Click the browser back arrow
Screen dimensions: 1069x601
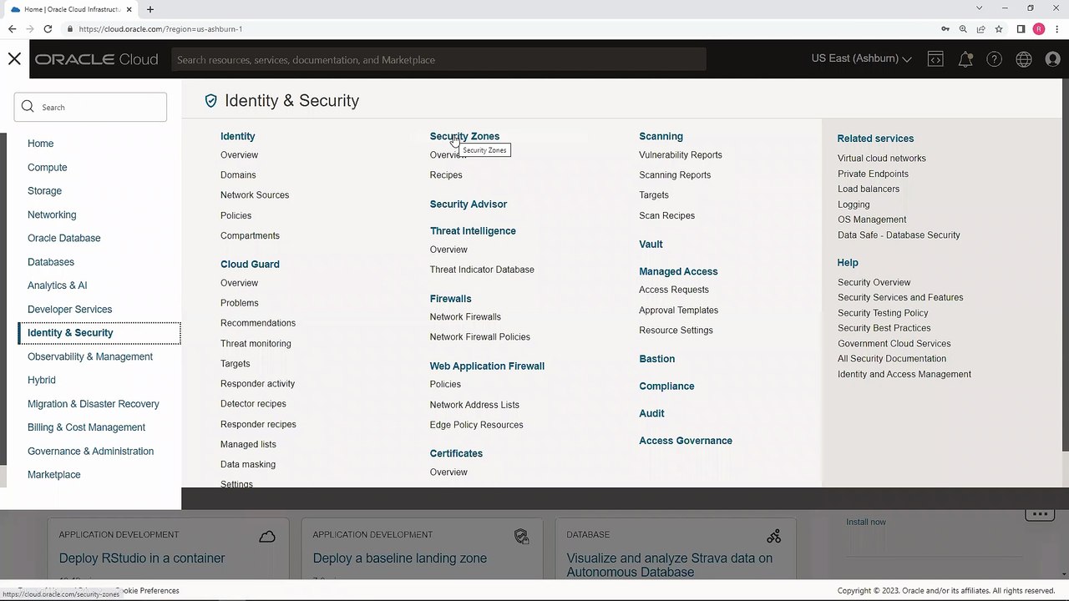click(12, 28)
